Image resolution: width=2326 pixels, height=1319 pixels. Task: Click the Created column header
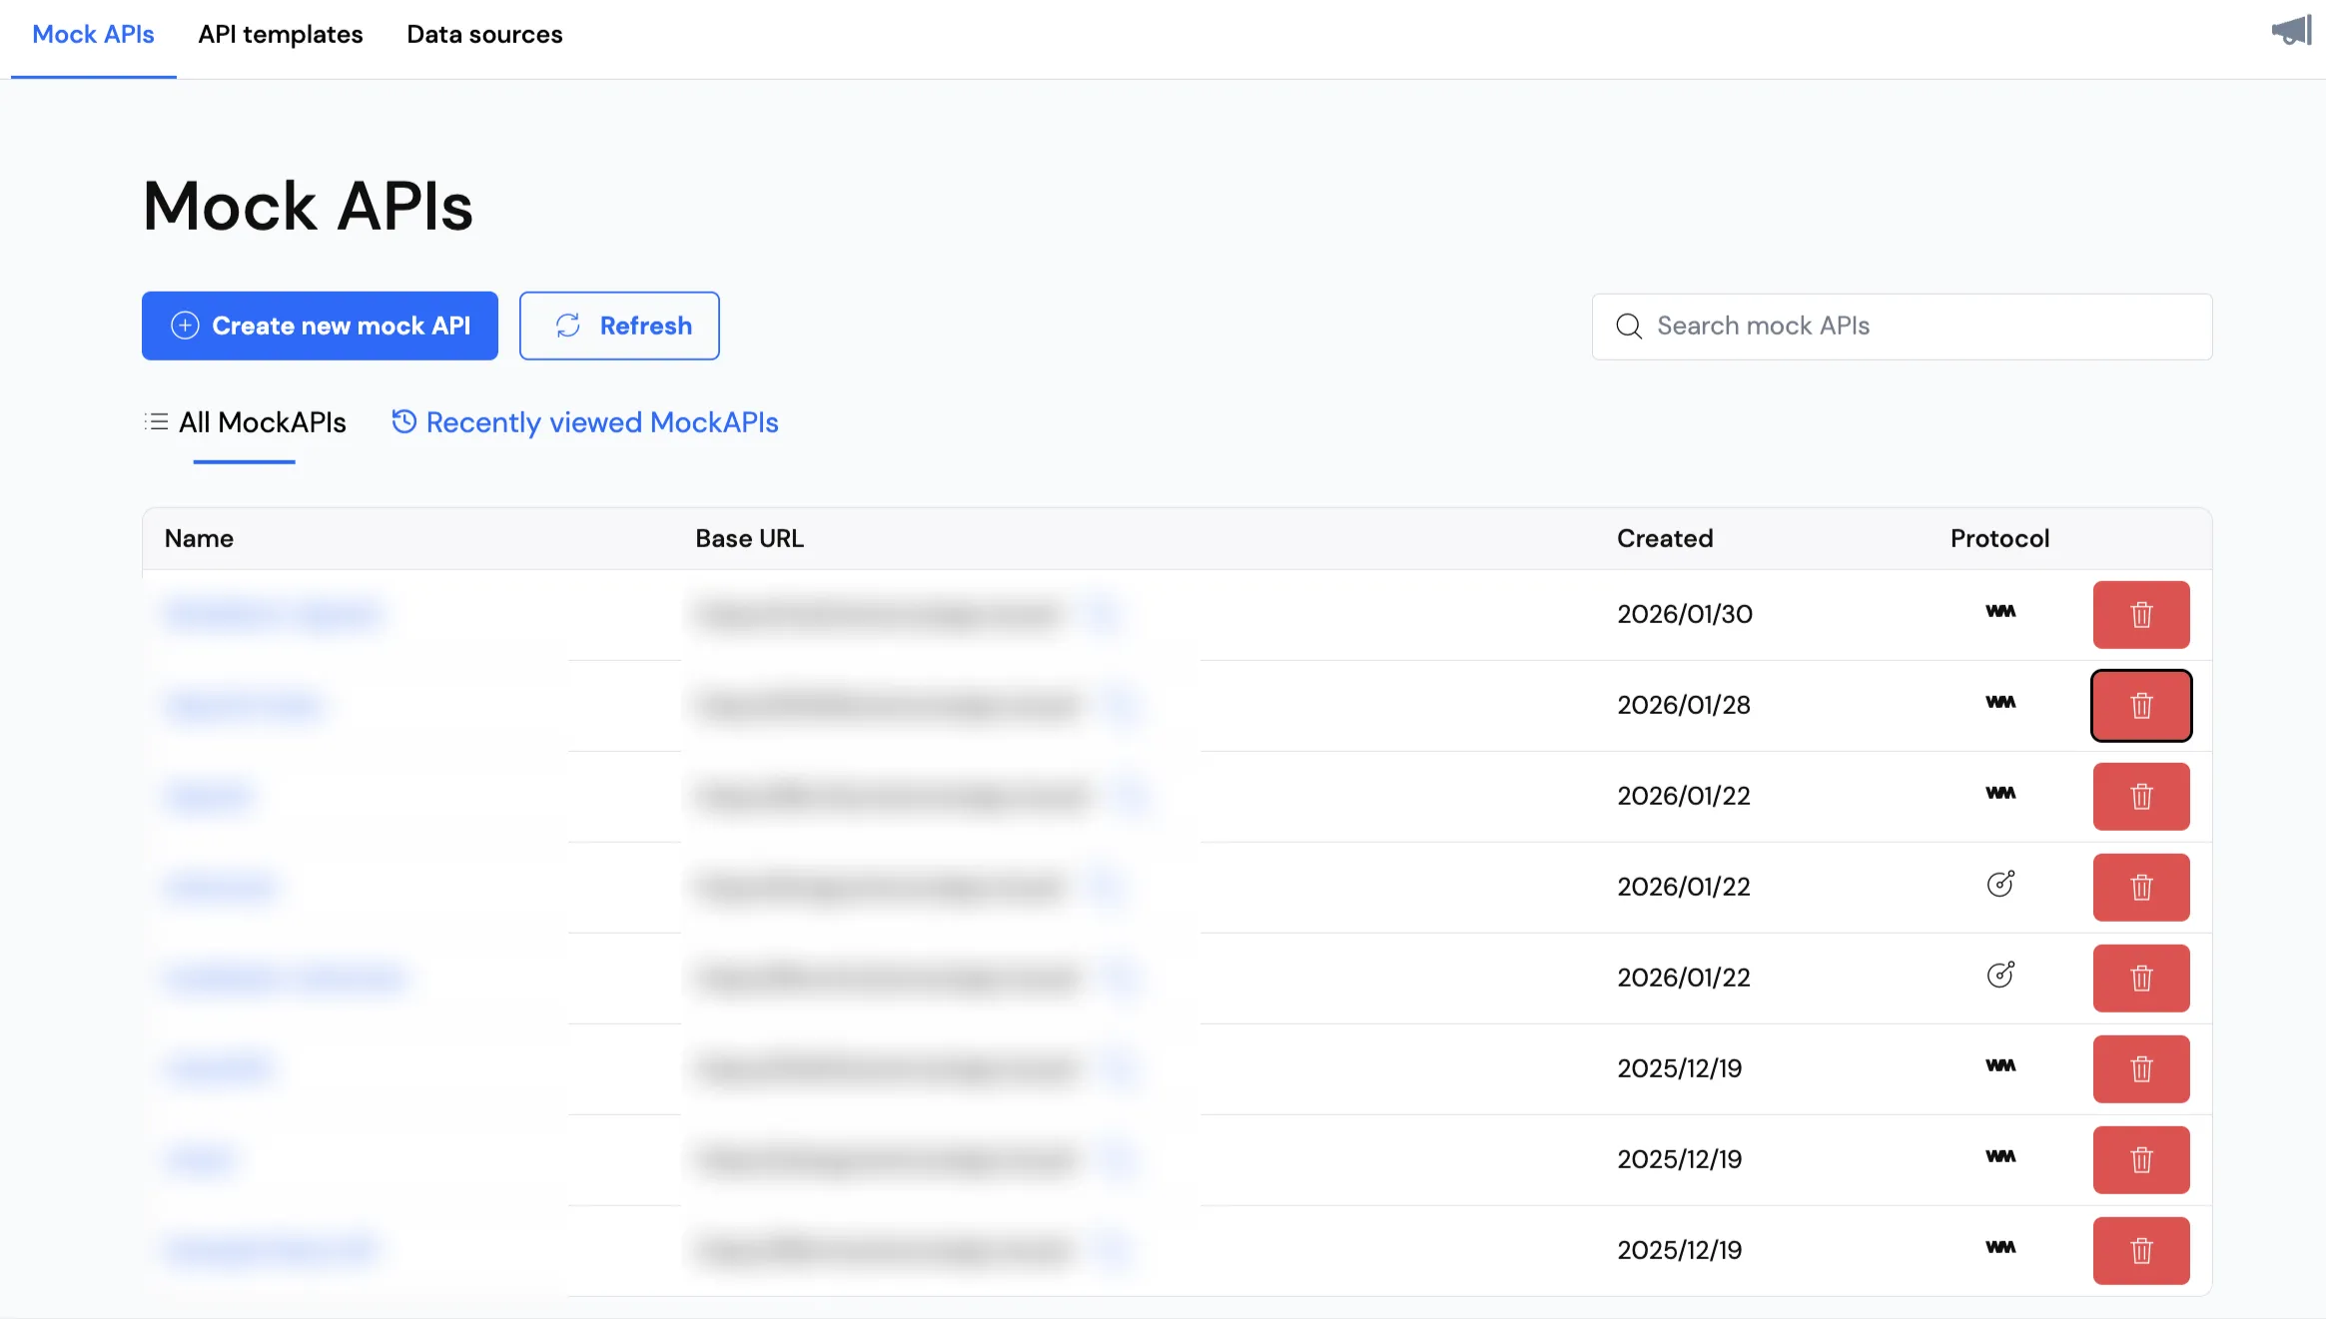(1665, 538)
